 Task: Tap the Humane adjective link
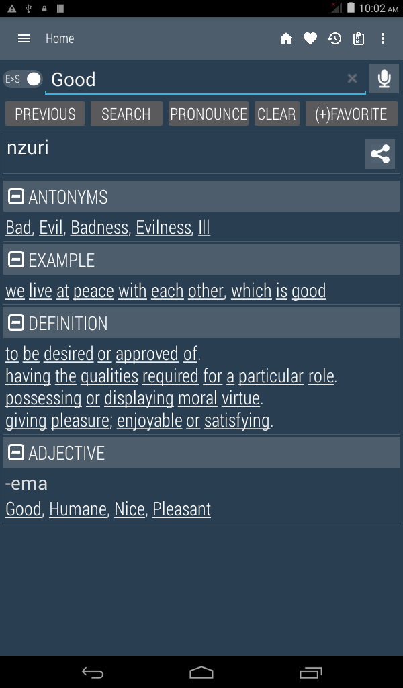(x=78, y=509)
